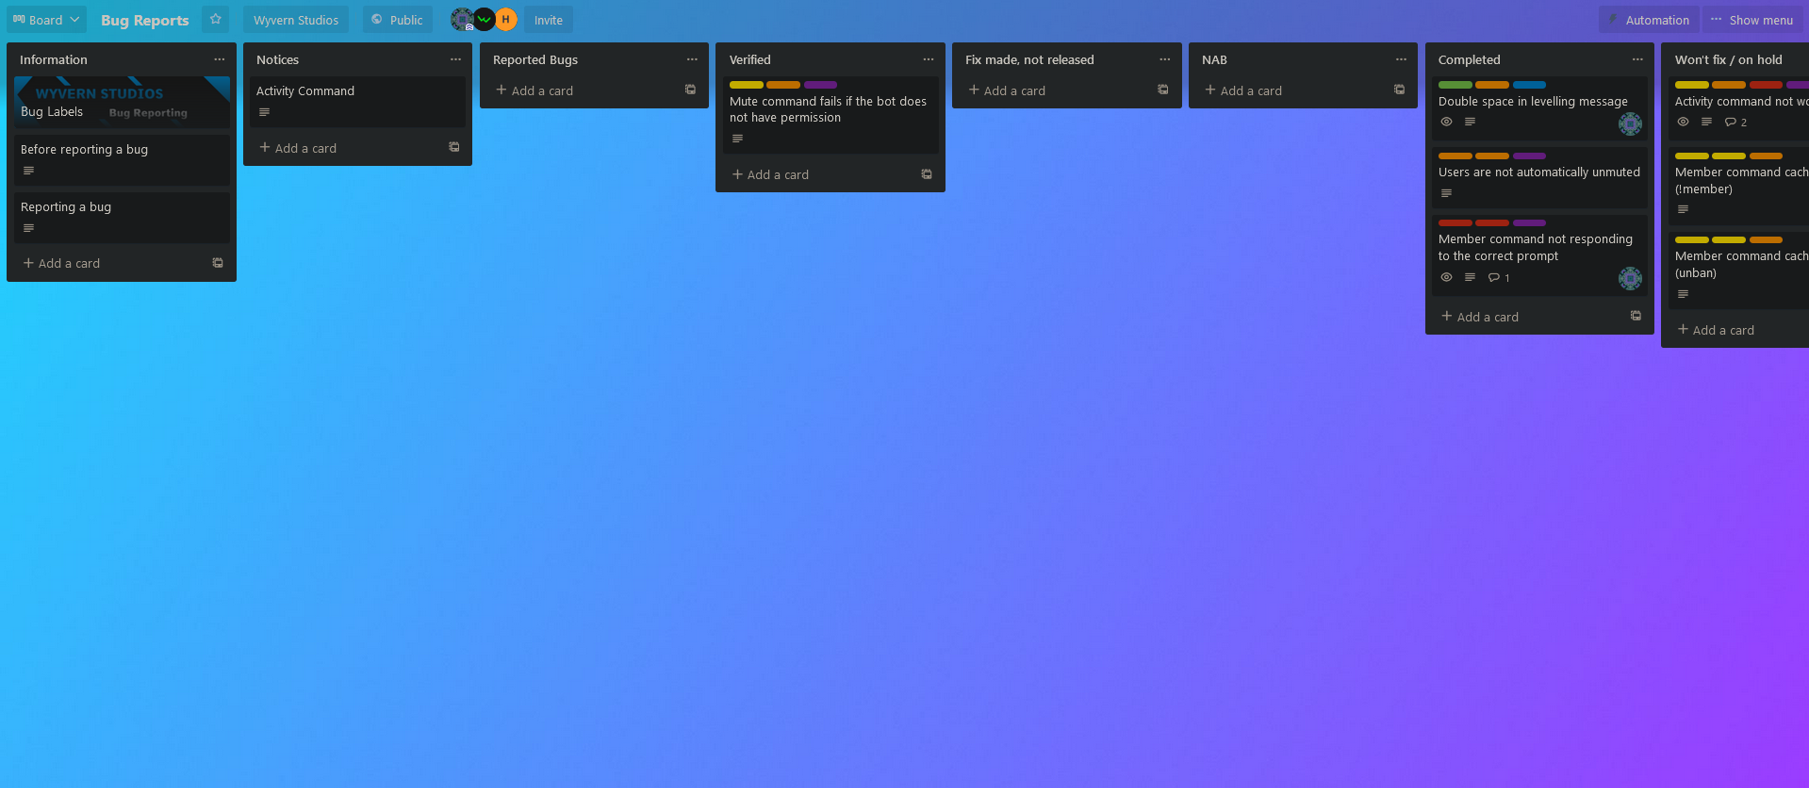Click first red label on Member command not responding
1809x788 pixels.
click(x=1455, y=222)
